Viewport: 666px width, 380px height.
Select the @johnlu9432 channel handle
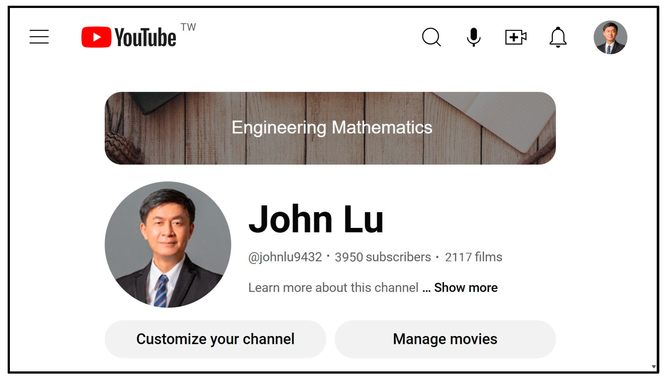tap(285, 257)
